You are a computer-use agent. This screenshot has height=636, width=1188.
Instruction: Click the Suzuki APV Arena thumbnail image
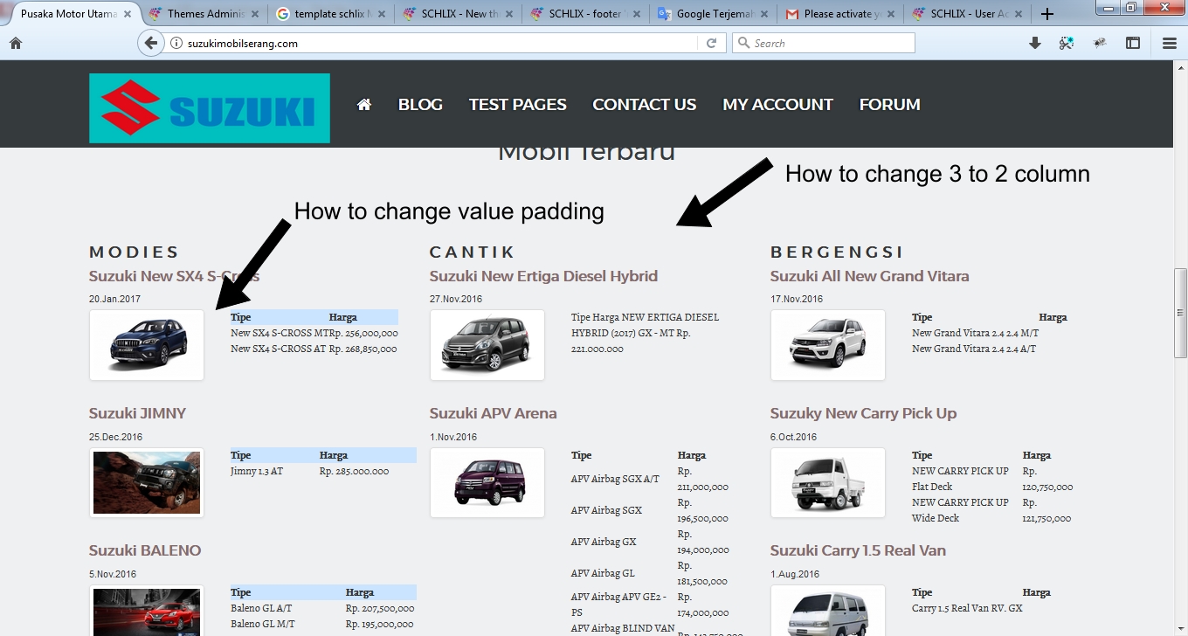[487, 482]
